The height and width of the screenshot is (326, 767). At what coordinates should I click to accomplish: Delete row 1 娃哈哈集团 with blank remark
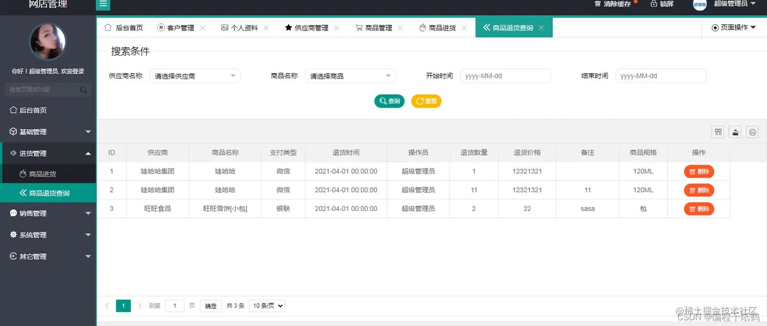699,171
